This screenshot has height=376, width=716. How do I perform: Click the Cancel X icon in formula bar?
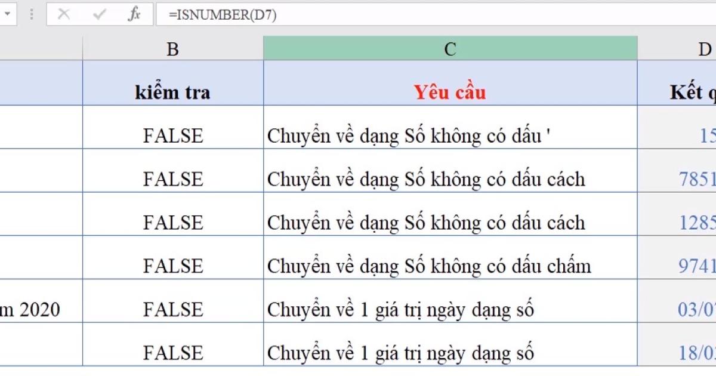click(63, 14)
